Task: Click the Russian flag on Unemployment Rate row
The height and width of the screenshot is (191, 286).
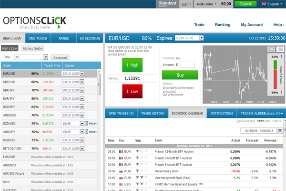Action: click(x=121, y=178)
